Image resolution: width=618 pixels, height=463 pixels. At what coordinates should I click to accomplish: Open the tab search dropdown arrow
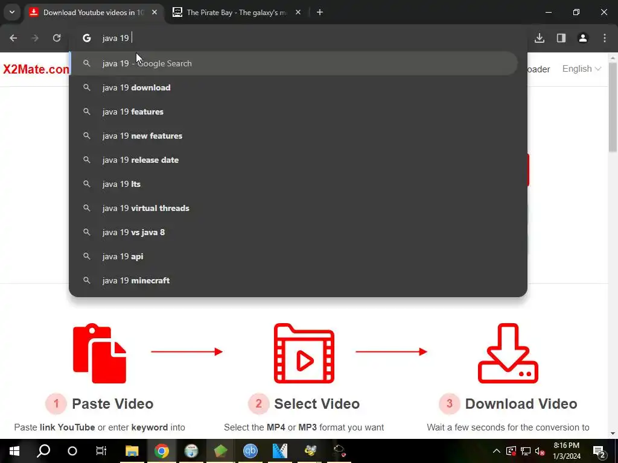point(12,12)
